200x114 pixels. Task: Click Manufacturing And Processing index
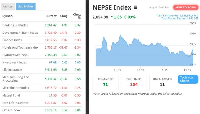[x=16, y=79]
